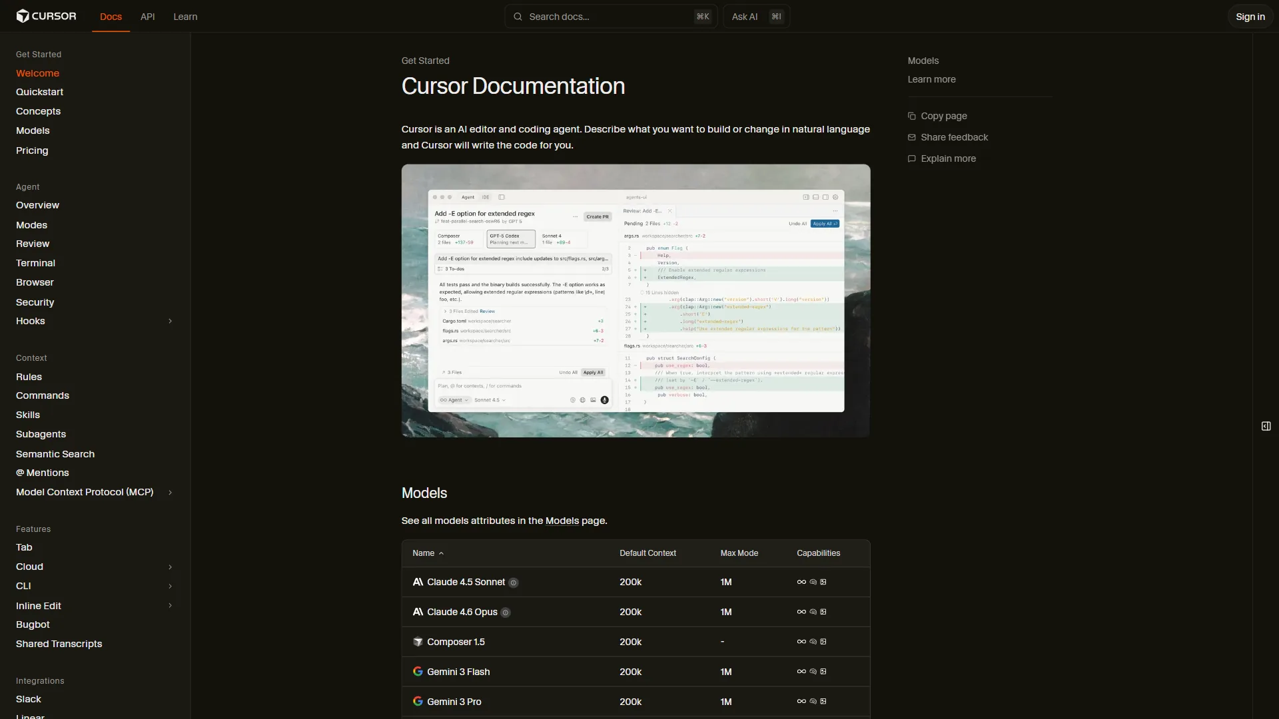Viewport: 1279px width, 719px height.
Task: Click the Cursor logo in the header
Action: [46, 16]
